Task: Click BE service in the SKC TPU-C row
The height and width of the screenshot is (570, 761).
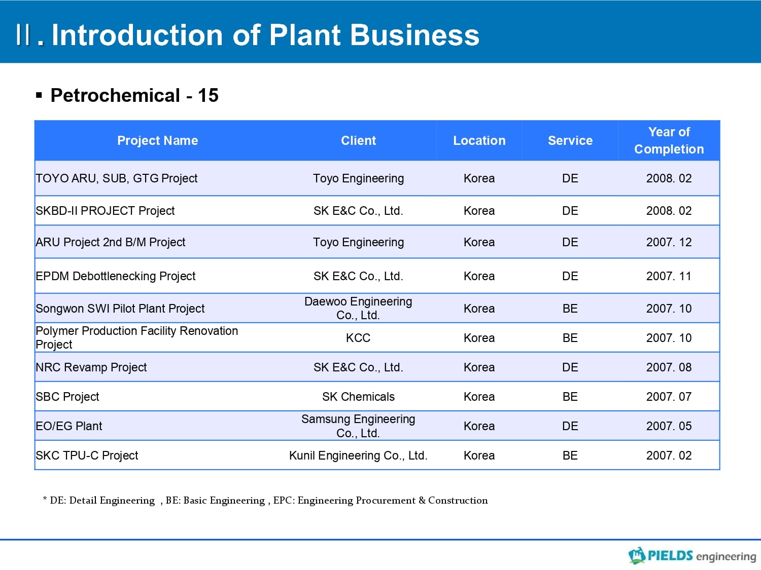Action: pos(570,455)
